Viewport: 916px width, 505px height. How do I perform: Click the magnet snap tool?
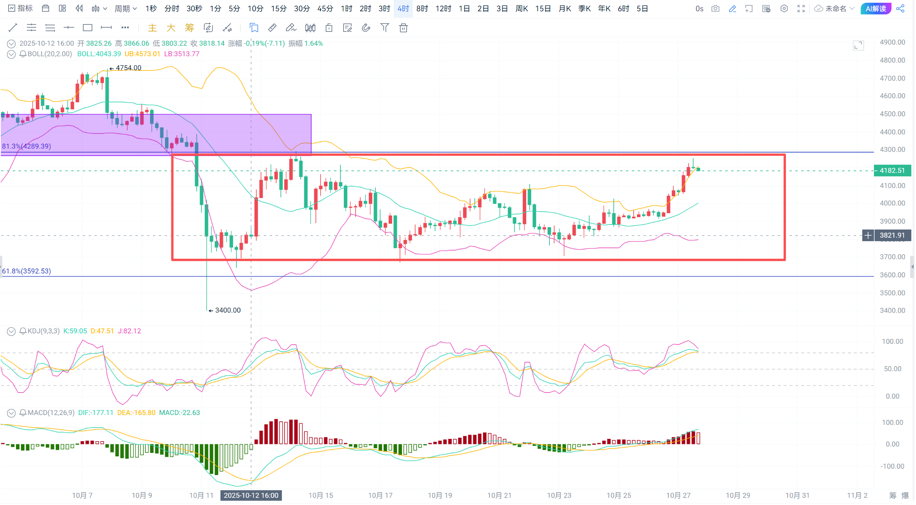coord(366,28)
